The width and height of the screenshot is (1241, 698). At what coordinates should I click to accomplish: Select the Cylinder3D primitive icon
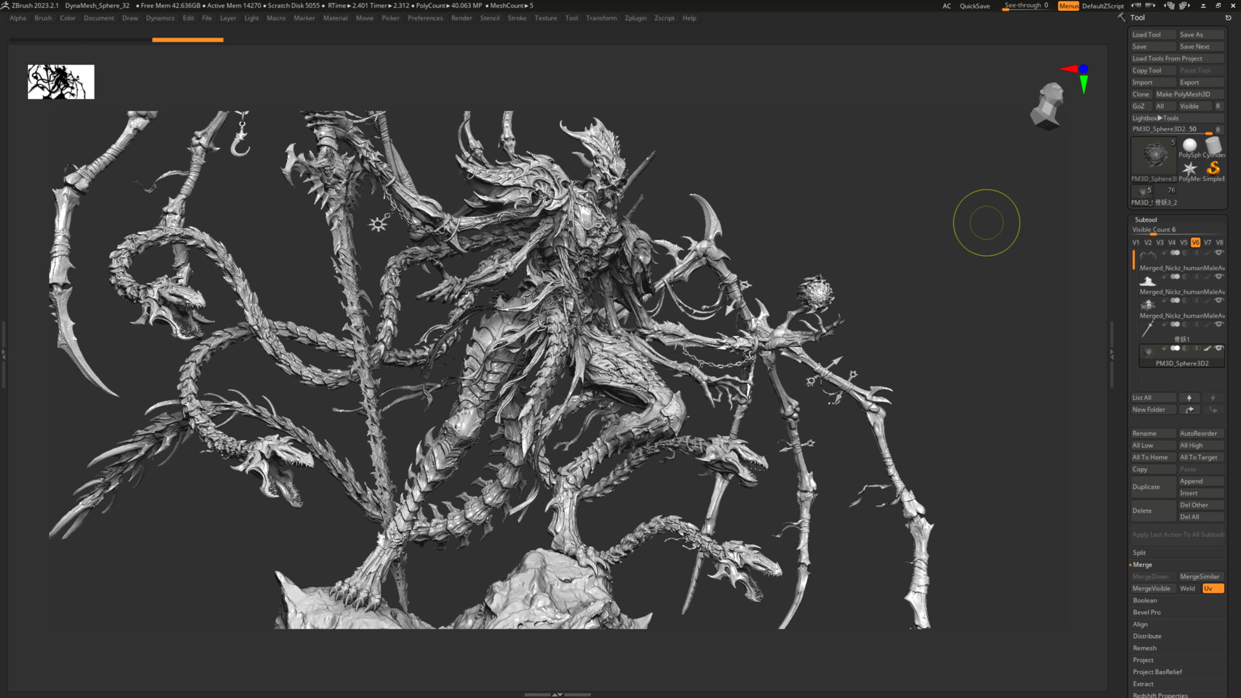1213,144
